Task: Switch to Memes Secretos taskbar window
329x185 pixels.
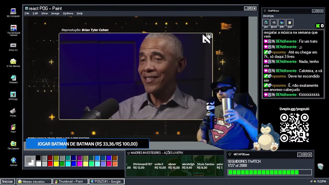Action: [x=34, y=181]
